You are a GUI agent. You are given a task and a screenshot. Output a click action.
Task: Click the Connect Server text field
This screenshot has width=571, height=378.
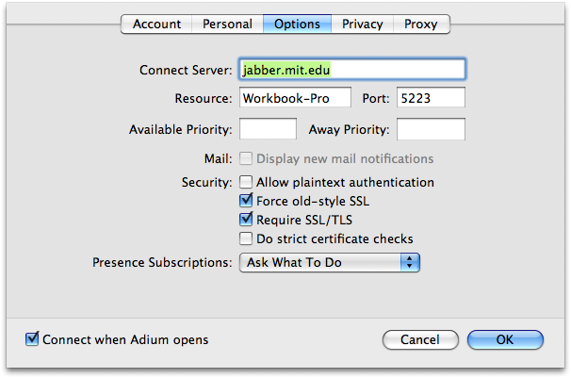[x=352, y=69]
